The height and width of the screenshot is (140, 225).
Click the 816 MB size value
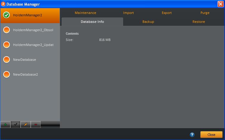105,40
